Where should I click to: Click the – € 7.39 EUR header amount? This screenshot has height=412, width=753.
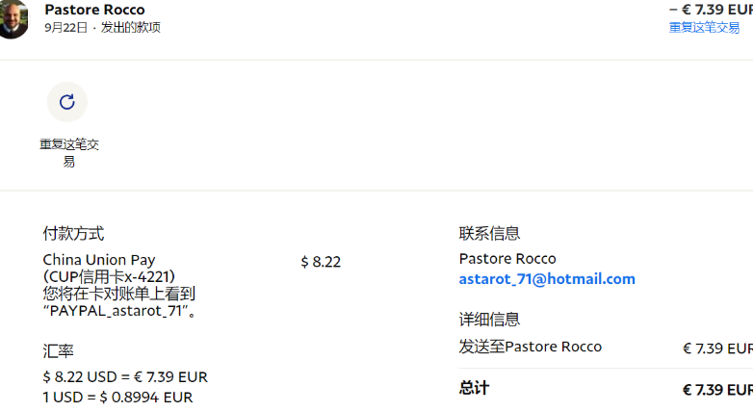711,10
